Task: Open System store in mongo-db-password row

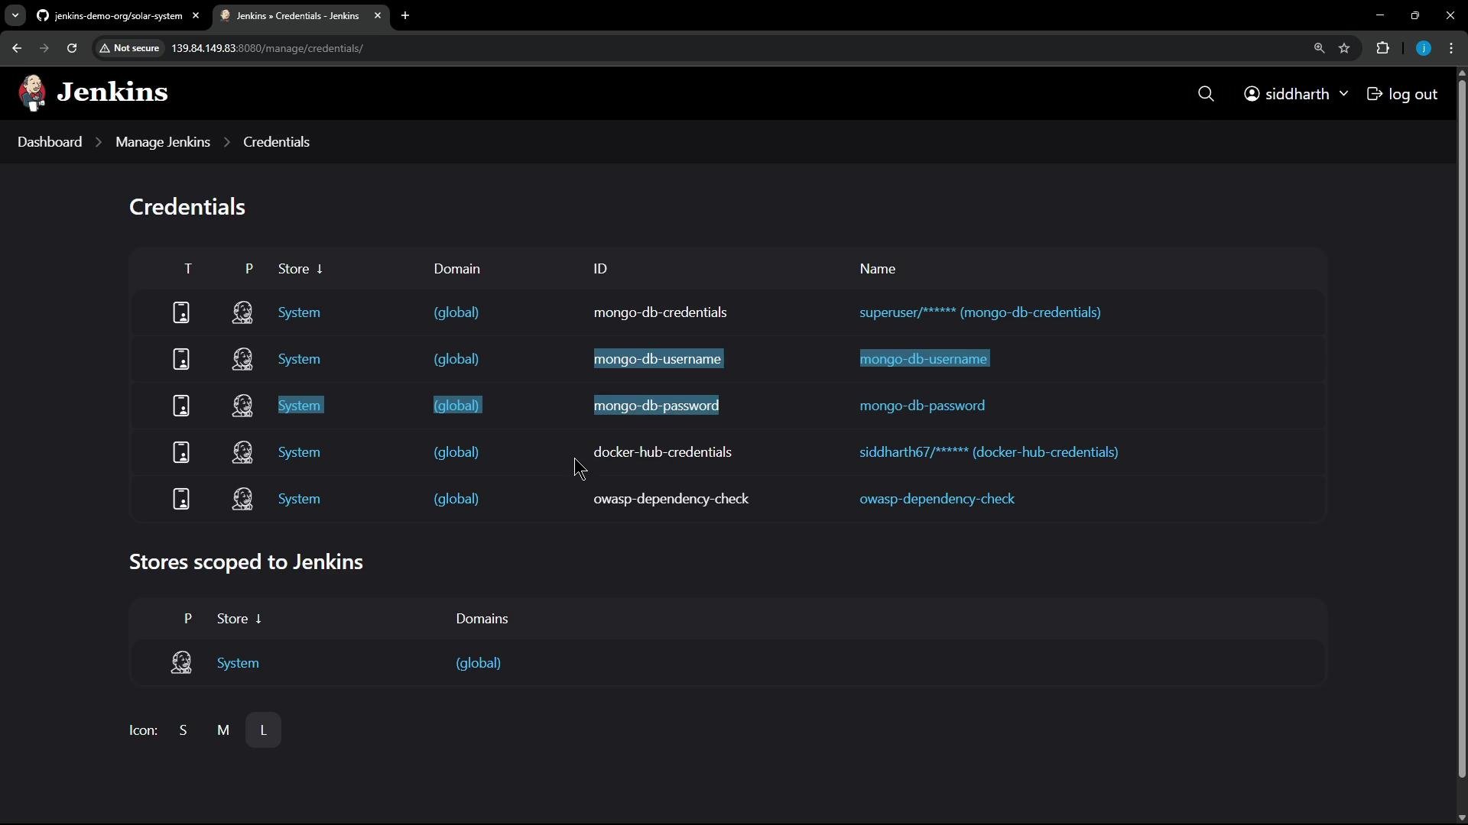Action: 300,406
